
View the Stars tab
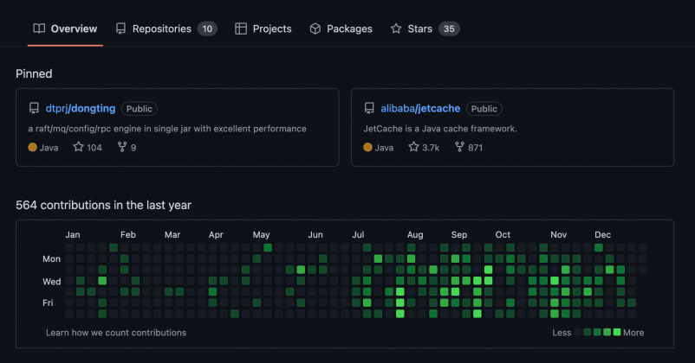tap(419, 29)
